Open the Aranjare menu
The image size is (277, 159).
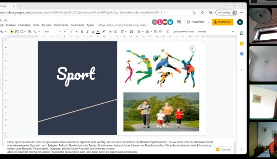46,25
